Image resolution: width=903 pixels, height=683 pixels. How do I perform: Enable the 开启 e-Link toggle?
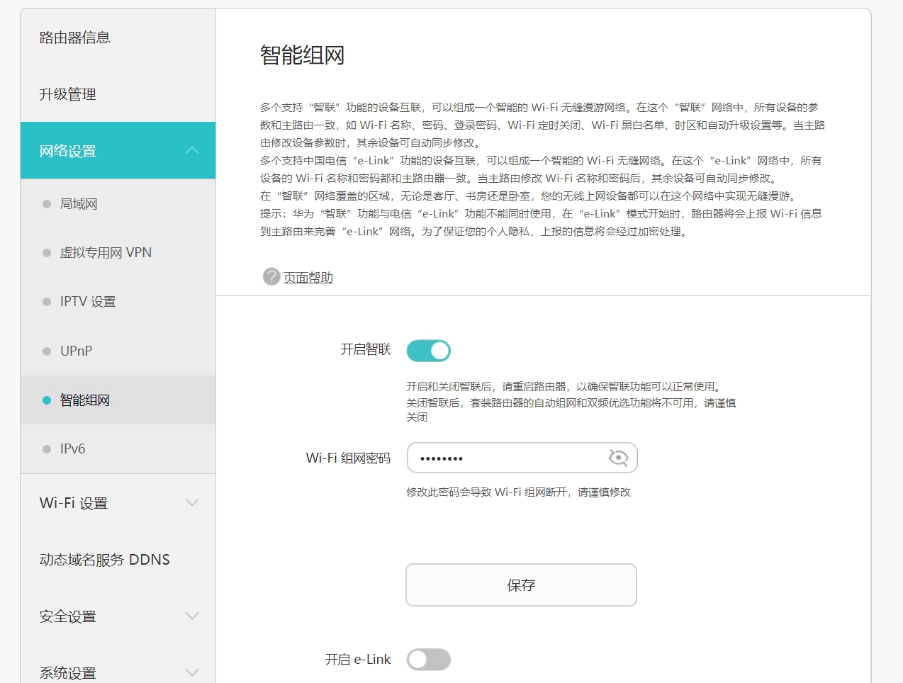pyautogui.click(x=428, y=660)
